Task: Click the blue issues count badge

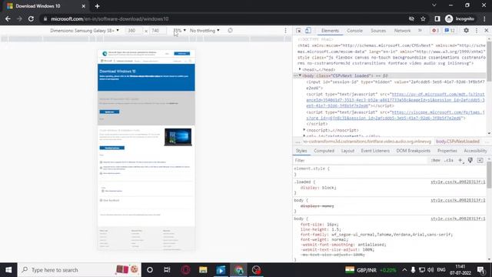Action: [450, 31]
